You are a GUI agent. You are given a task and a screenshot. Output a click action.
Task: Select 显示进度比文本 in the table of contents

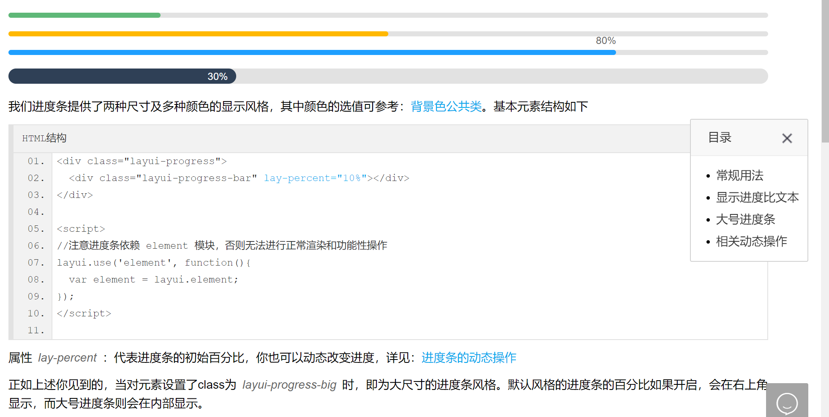758,198
